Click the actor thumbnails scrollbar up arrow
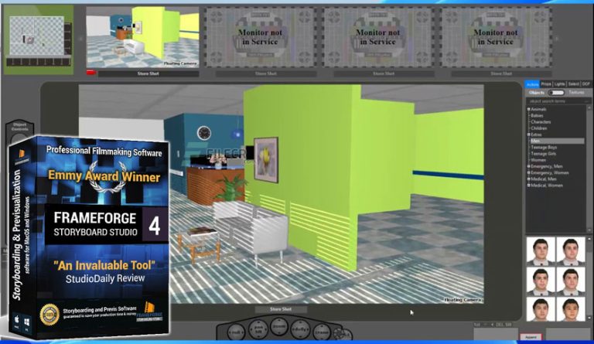This screenshot has height=344, width=594. [x=589, y=239]
